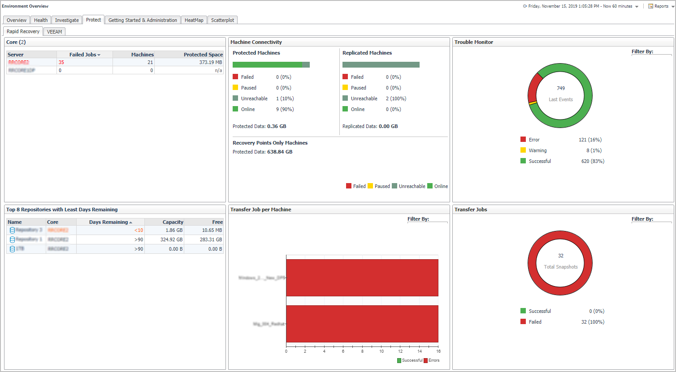Switch to the VEEAM sub-tab
This screenshot has width=676, height=372.
click(x=55, y=32)
